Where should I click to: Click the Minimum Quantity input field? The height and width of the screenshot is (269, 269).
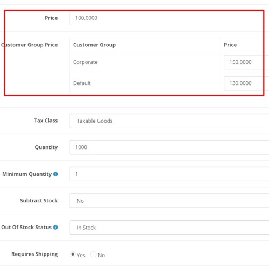pyautogui.click(x=169, y=174)
